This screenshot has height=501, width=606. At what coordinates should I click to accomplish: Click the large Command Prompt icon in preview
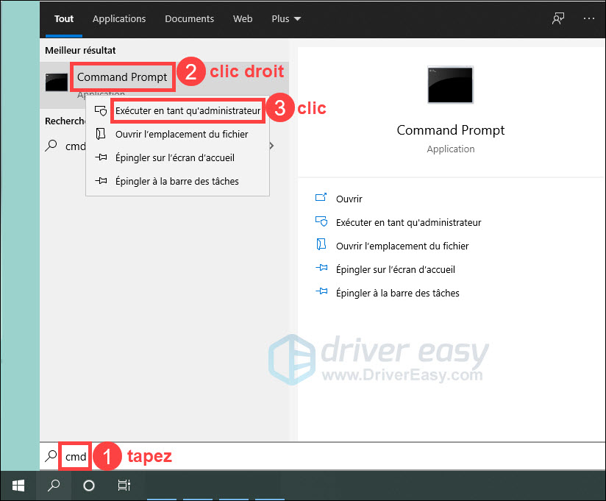click(450, 84)
